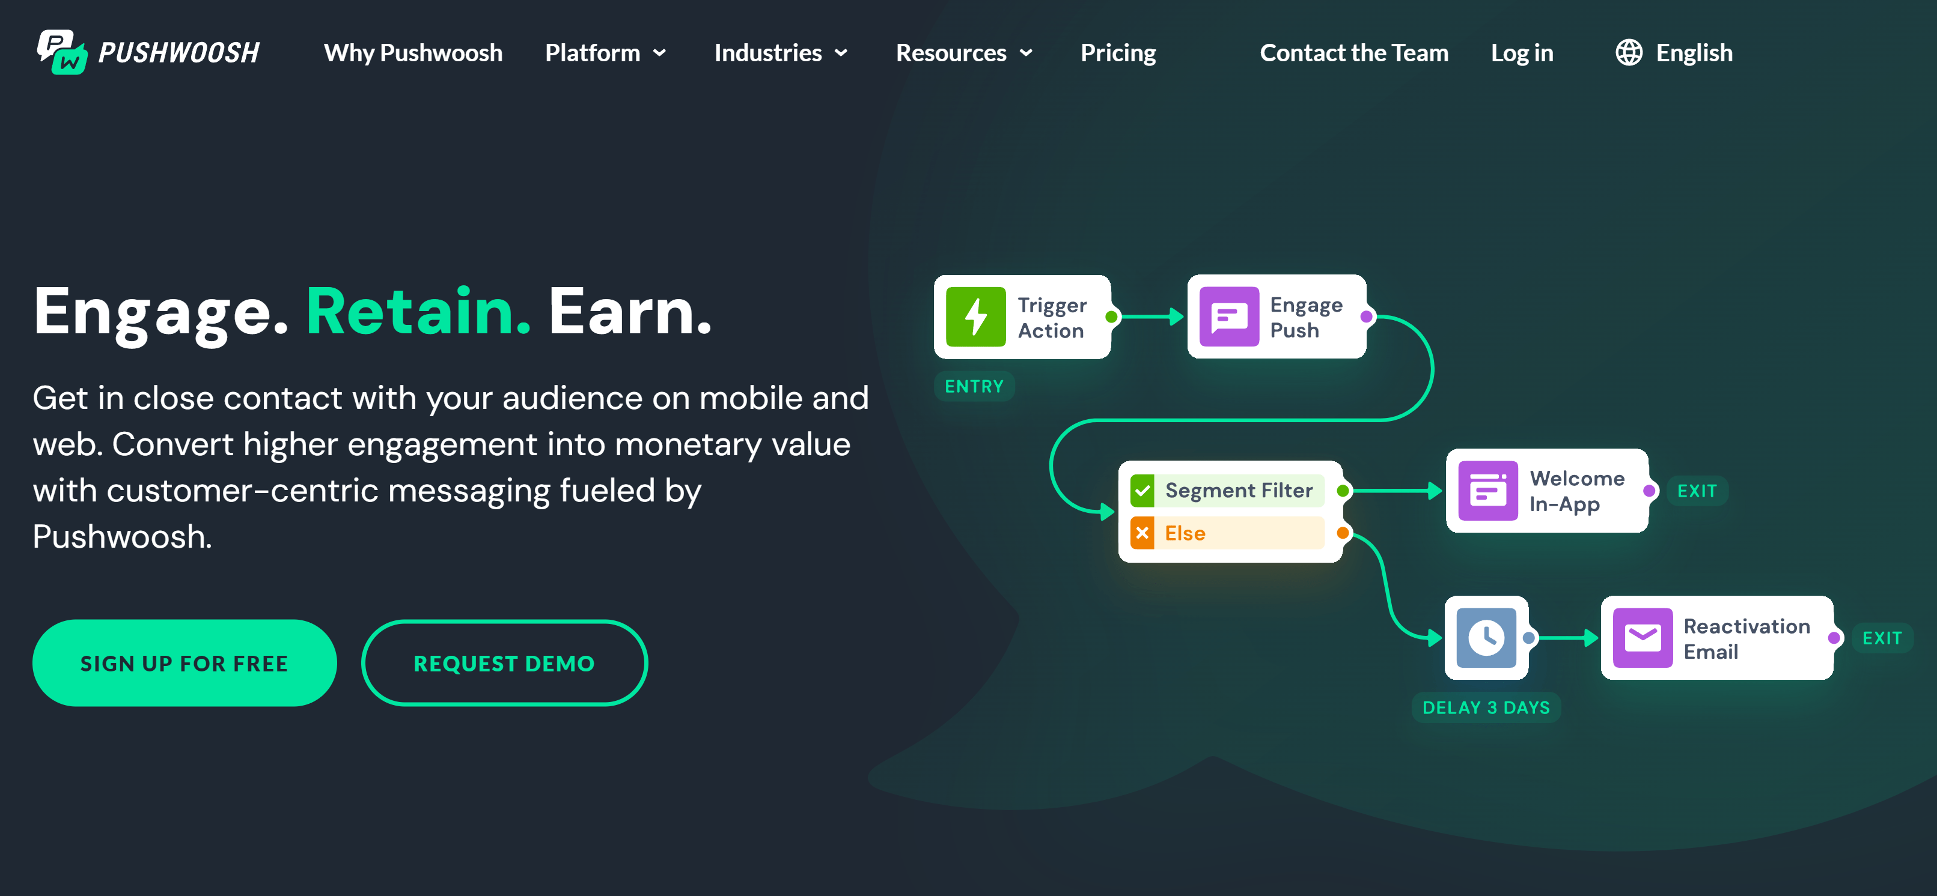The height and width of the screenshot is (896, 1937).
Task: Open the Log in link
Action: pos(1522,53)
